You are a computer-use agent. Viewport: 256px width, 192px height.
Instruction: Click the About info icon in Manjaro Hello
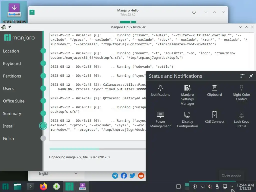pyautogui.click(x=194, y=12)
